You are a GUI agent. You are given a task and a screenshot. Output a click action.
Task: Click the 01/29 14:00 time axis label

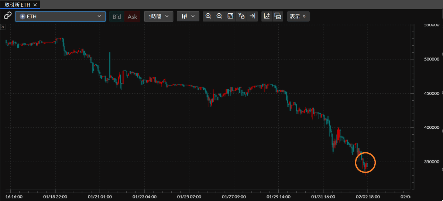[x=278, y=197]
